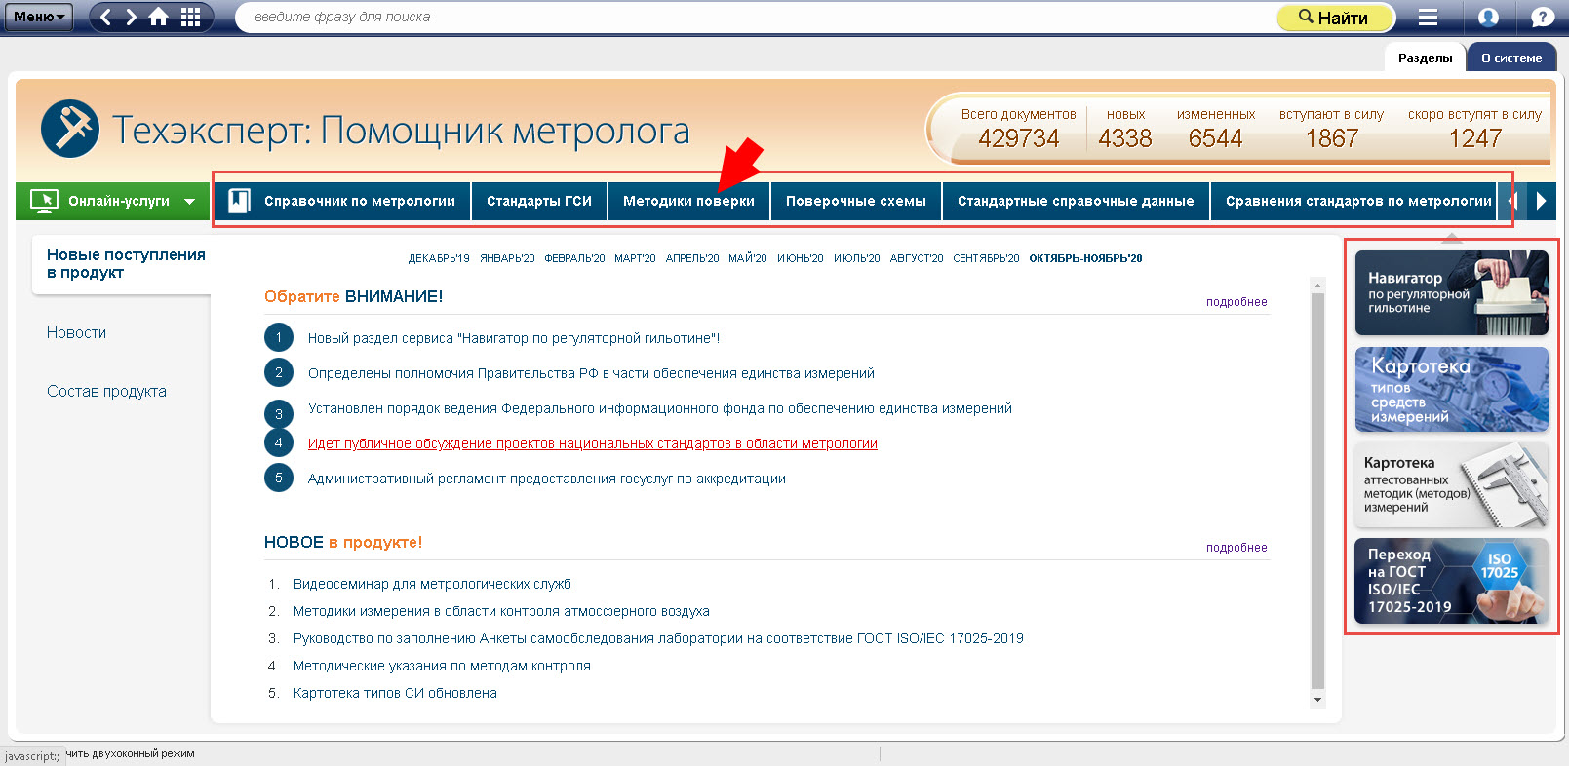
Task: Select the АВГУСТ'20 period link
Action: point(917,258)
